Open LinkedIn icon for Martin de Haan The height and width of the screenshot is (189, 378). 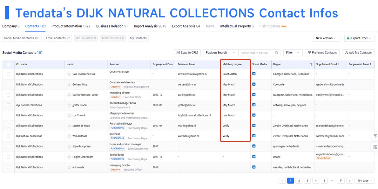(x=254, y=126)
